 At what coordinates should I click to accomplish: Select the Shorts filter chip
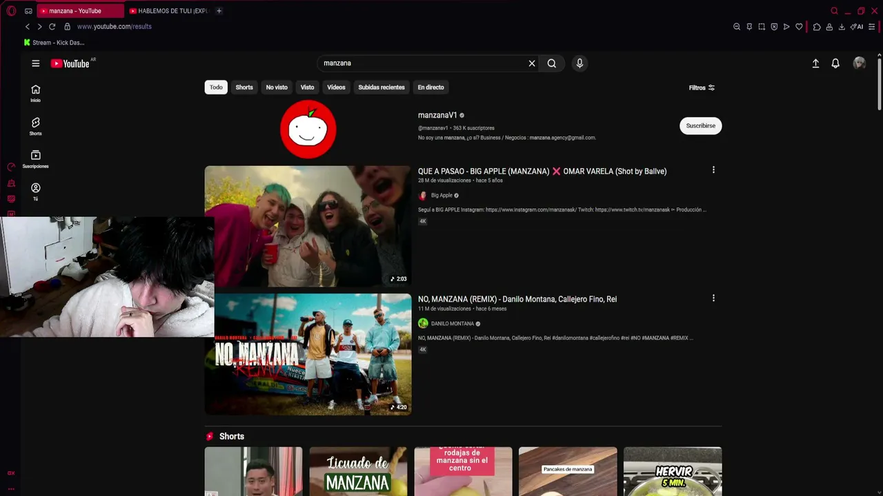(244, 87)
